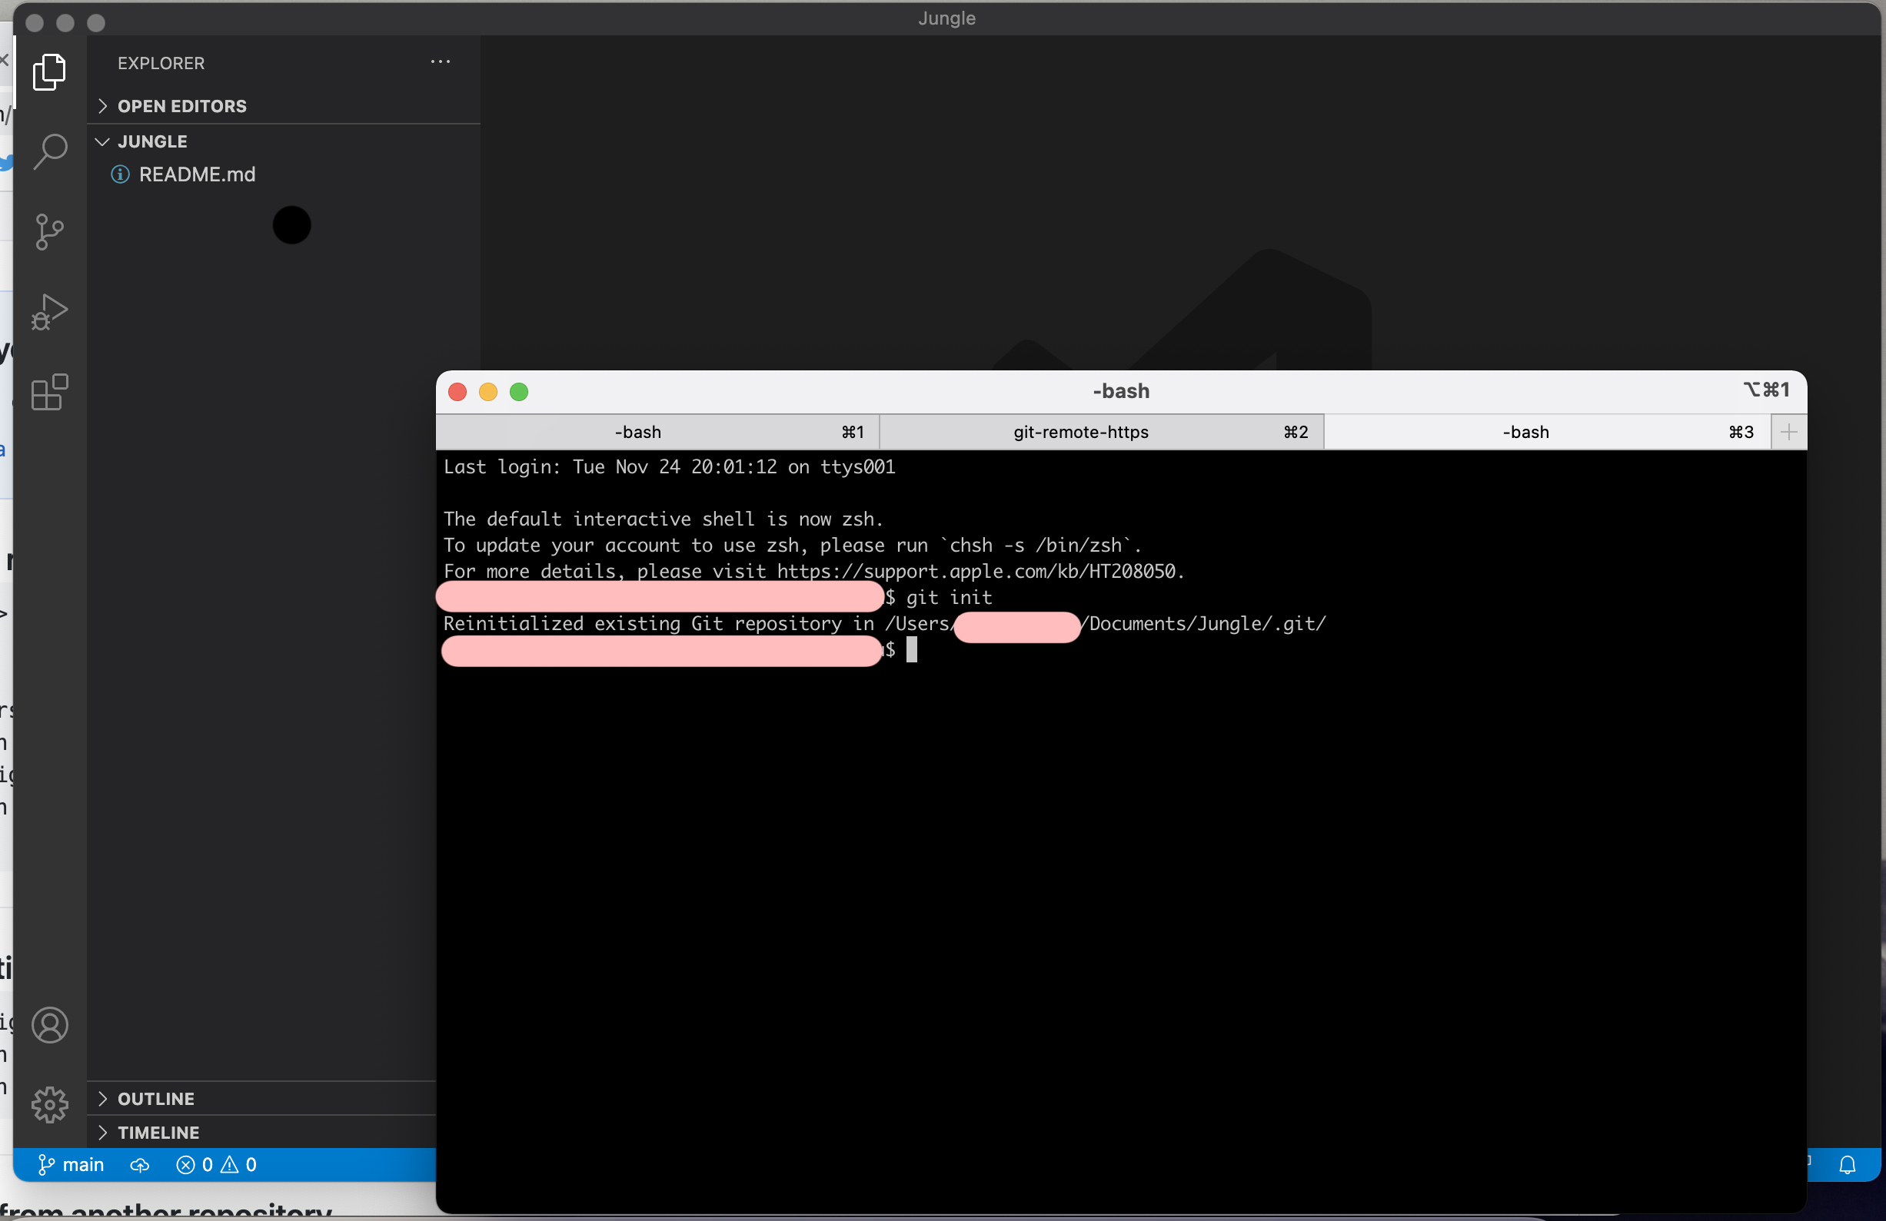
Task: Click the publish to cloud icon
Action: (x=139, y=1165)
